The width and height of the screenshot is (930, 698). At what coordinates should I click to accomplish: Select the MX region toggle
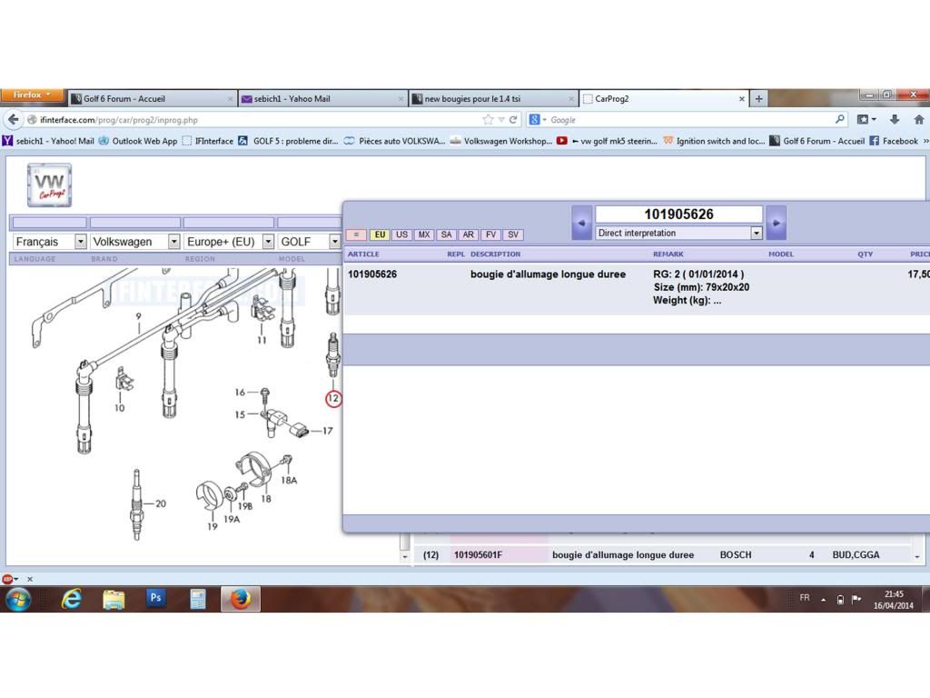(x=423, y=234)
